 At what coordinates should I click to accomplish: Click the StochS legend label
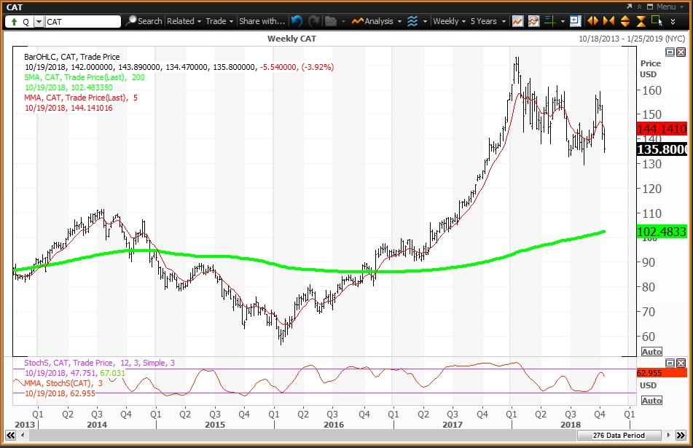click(99, 363)
